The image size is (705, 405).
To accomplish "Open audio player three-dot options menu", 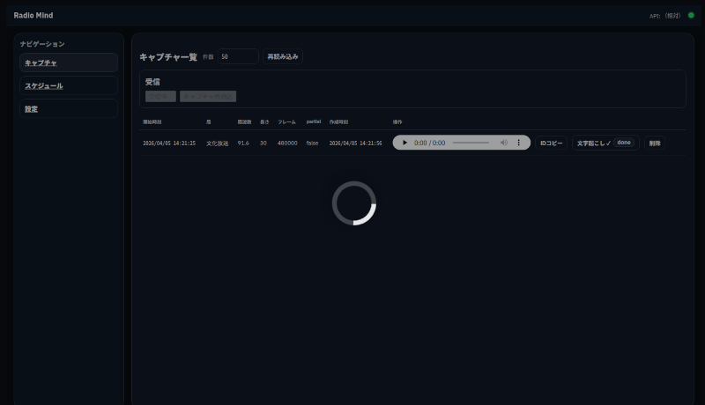I will click(518, 143).
